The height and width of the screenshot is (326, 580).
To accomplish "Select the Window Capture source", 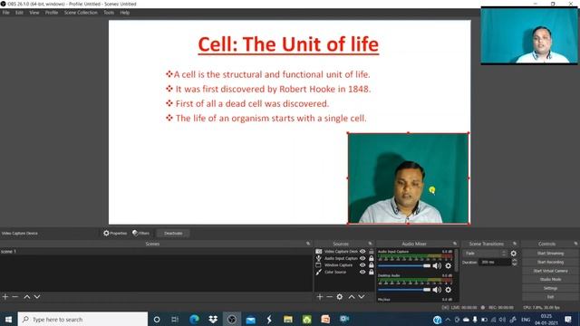I will coord(338,265).
